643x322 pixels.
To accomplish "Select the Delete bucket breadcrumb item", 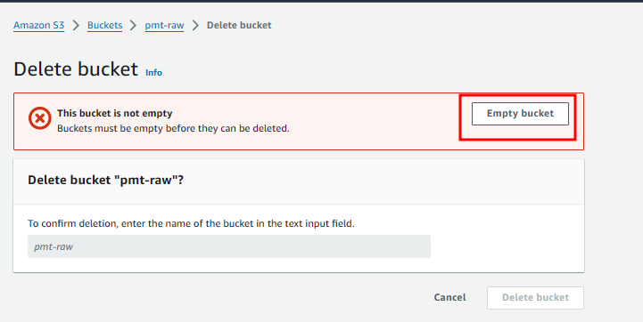I will pos(239,26).
